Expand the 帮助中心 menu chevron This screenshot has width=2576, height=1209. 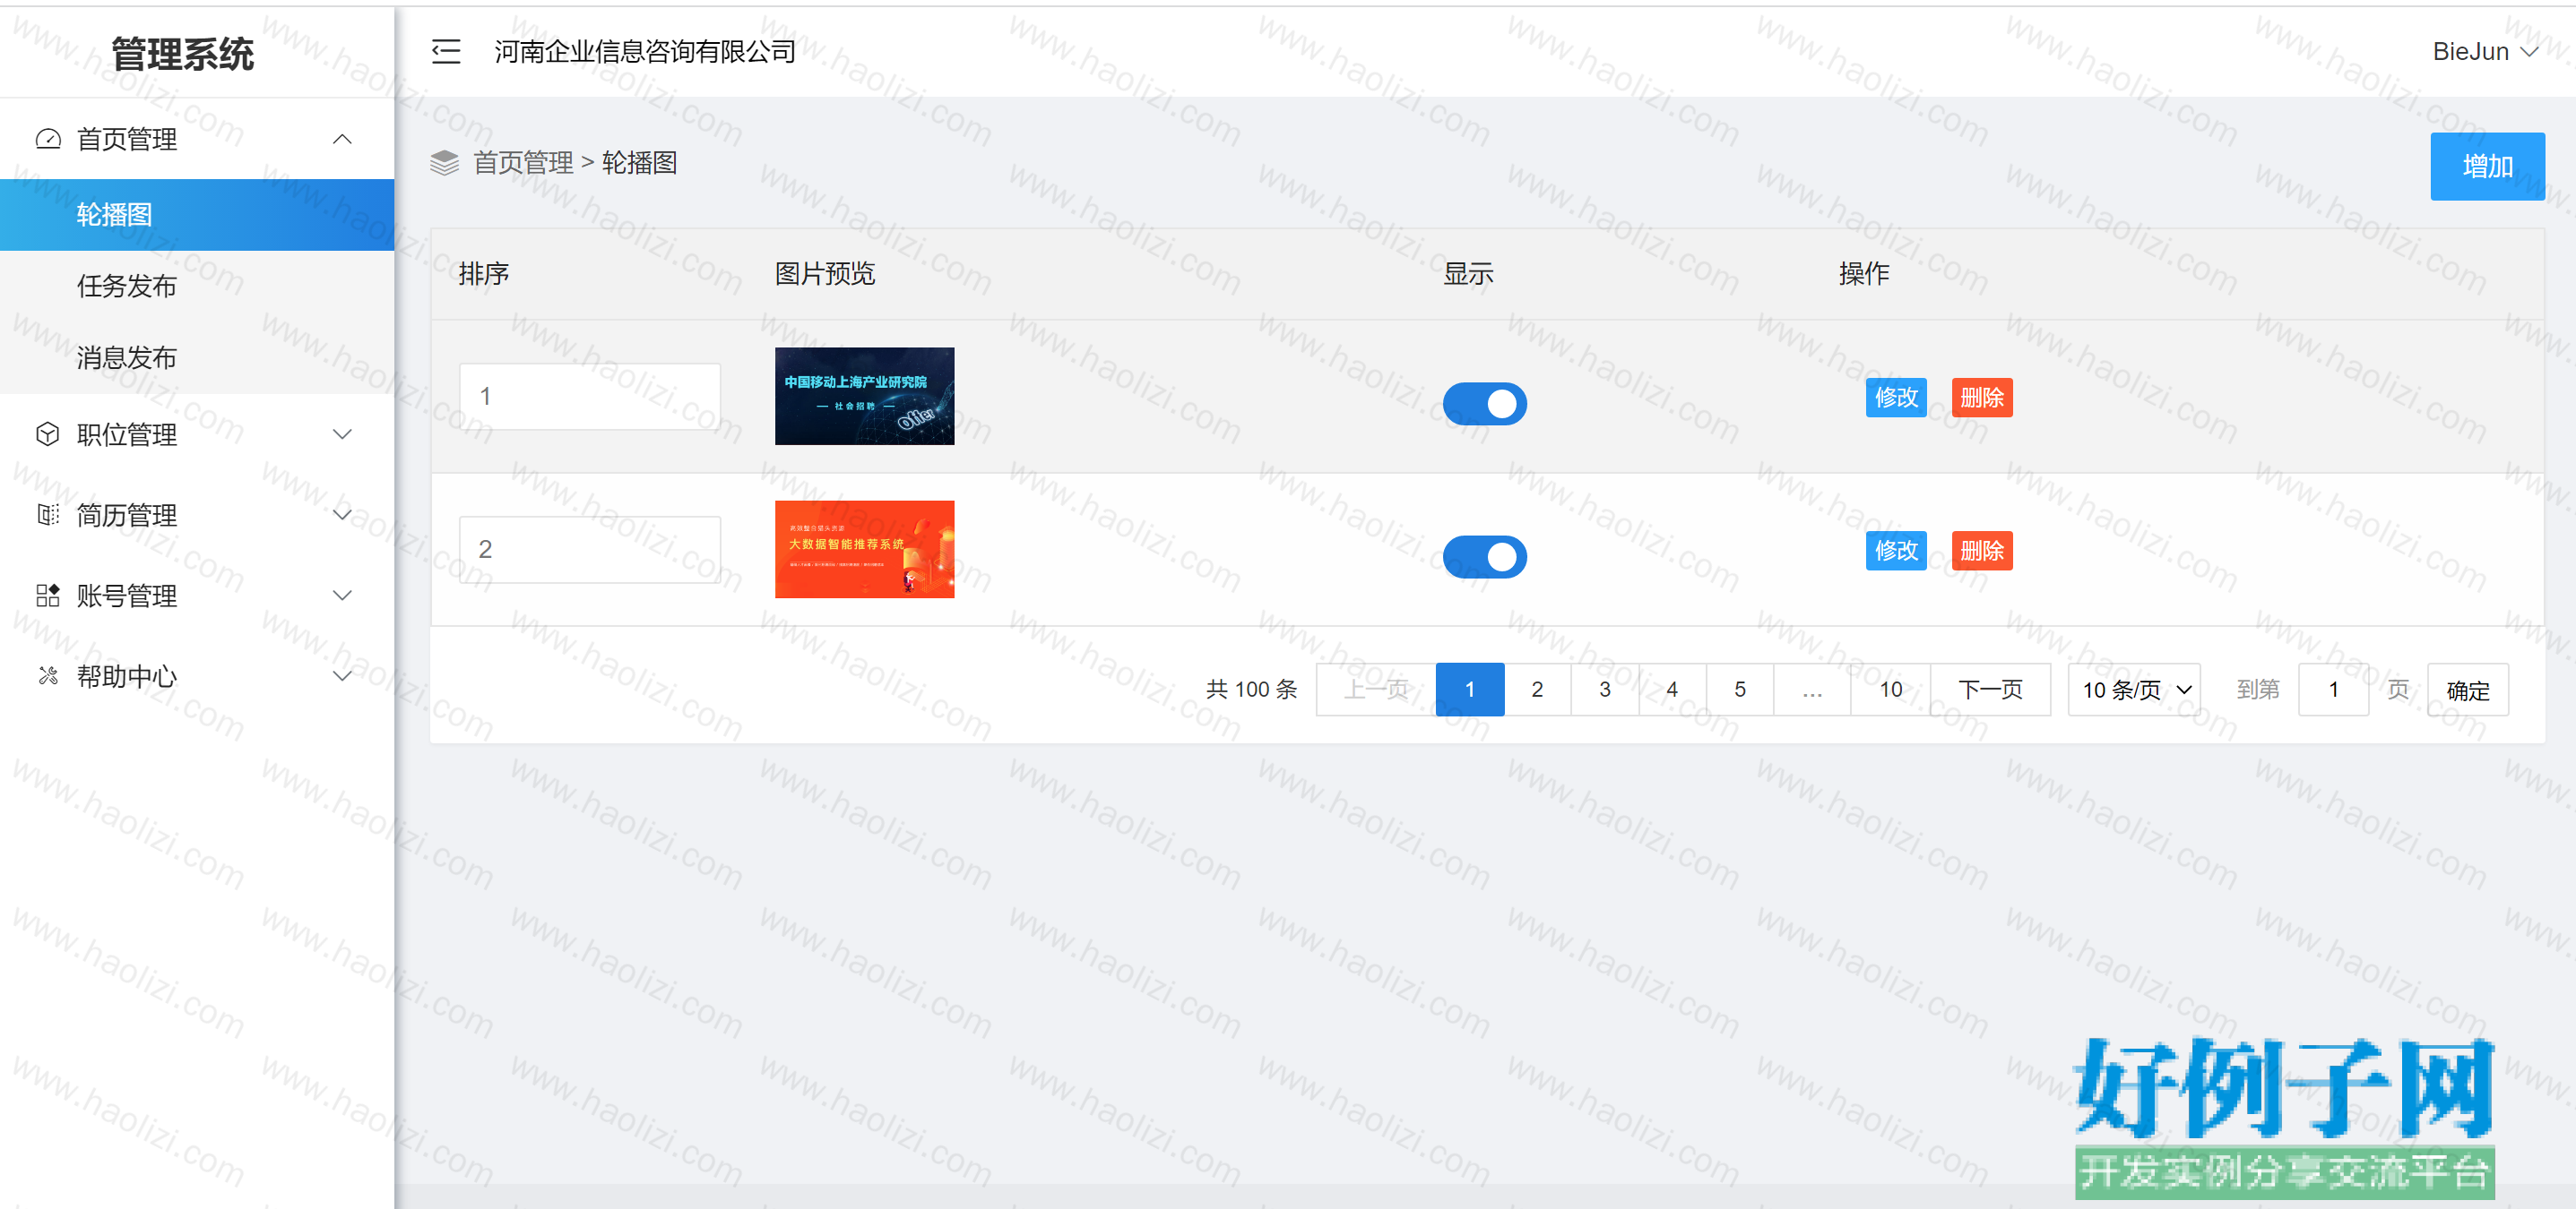click(342, 676)
